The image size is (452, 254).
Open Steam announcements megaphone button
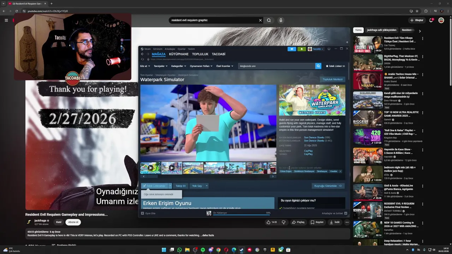click(x=292, y=49)
